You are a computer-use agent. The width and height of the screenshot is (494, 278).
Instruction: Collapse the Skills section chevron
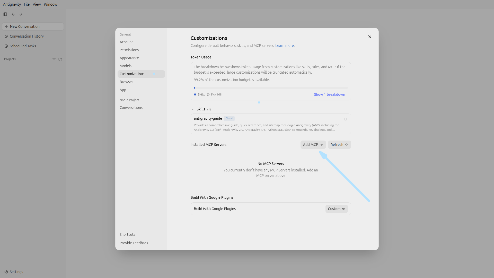tap(193, 109)
